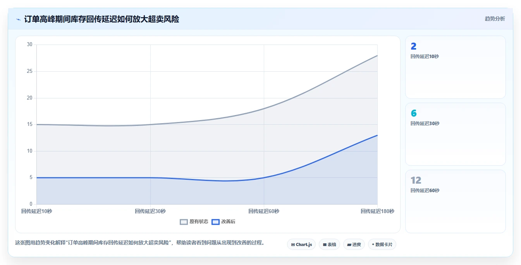The height and width of the screenshot is (265, 521).
Task: Click the value 12 in third card
Action: click(x=416, y=181)
